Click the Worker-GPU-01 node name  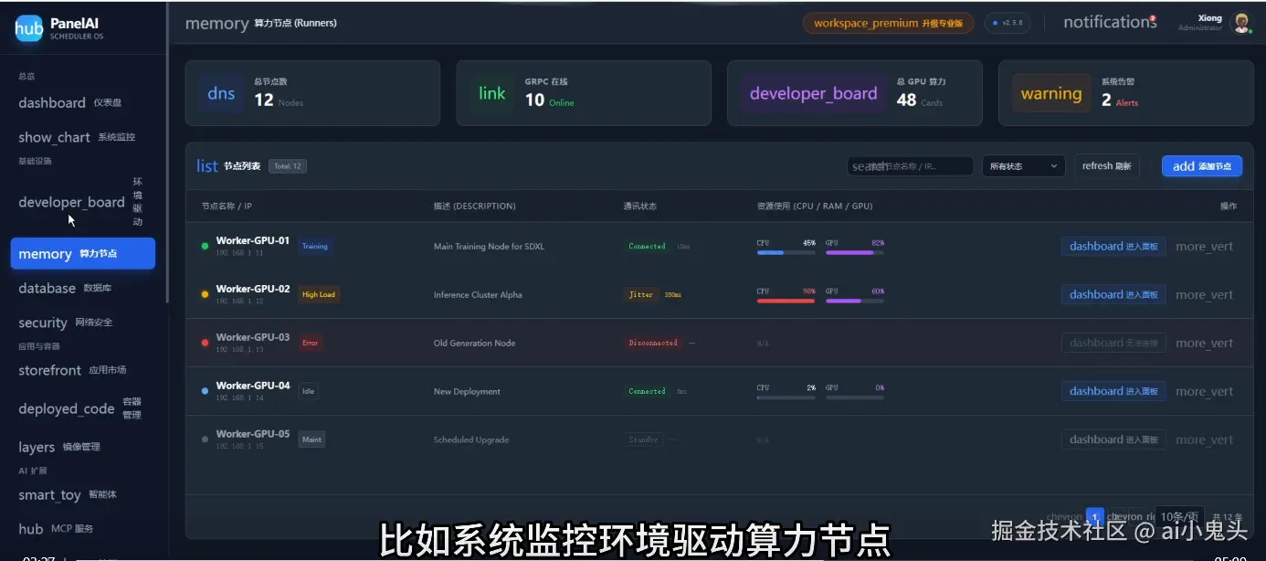point(253,241)
